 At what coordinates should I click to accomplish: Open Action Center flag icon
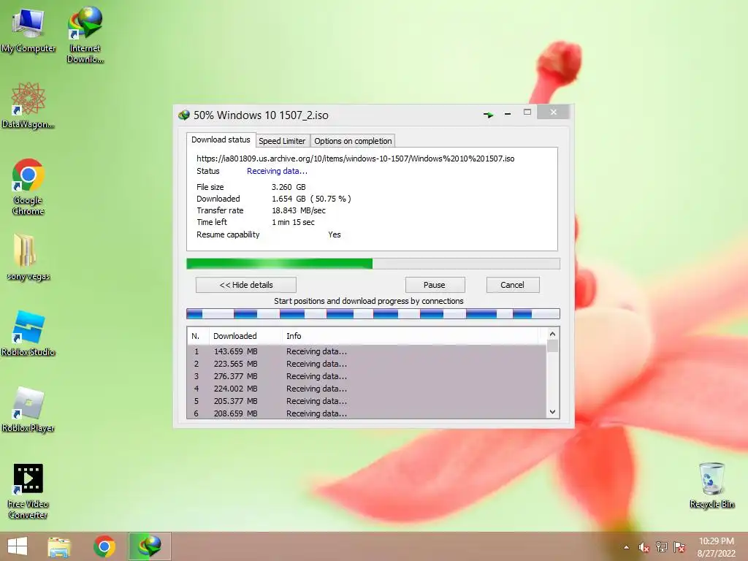point(679,547)
